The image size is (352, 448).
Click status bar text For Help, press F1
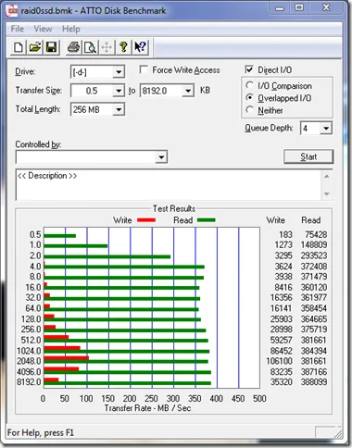pyautogui.click(x=41, y=432)
